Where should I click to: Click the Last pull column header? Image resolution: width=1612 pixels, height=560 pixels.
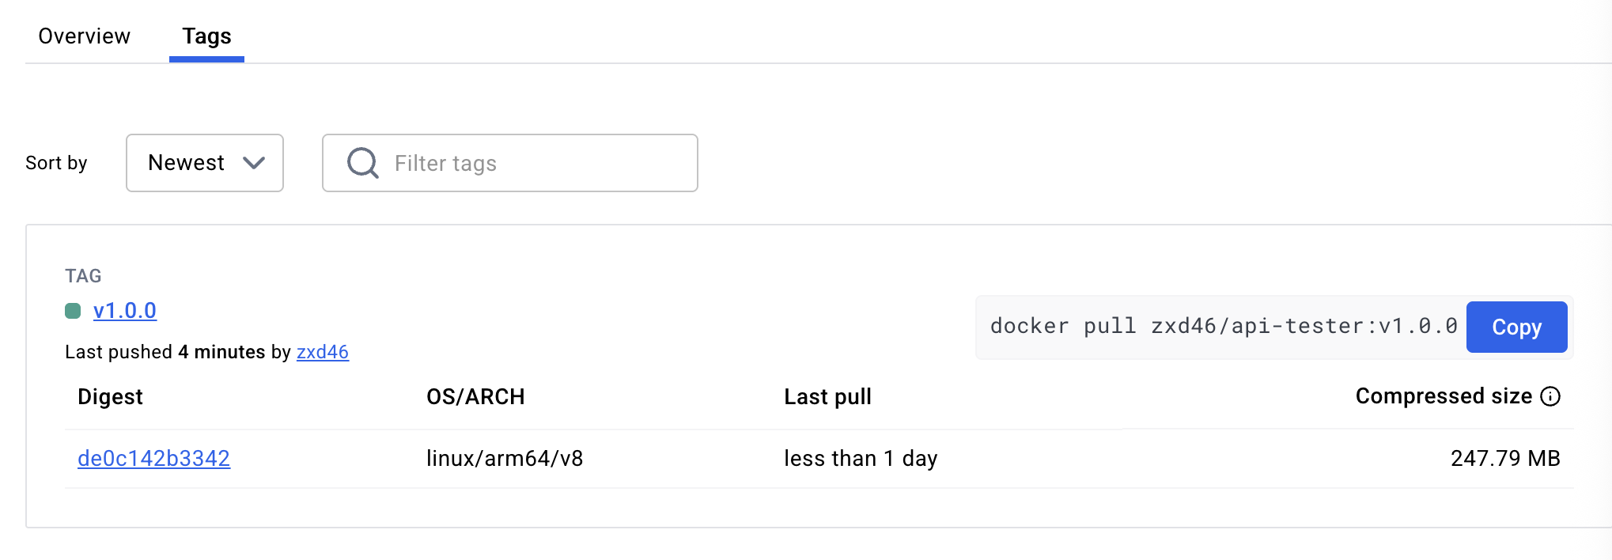[827, 396]
